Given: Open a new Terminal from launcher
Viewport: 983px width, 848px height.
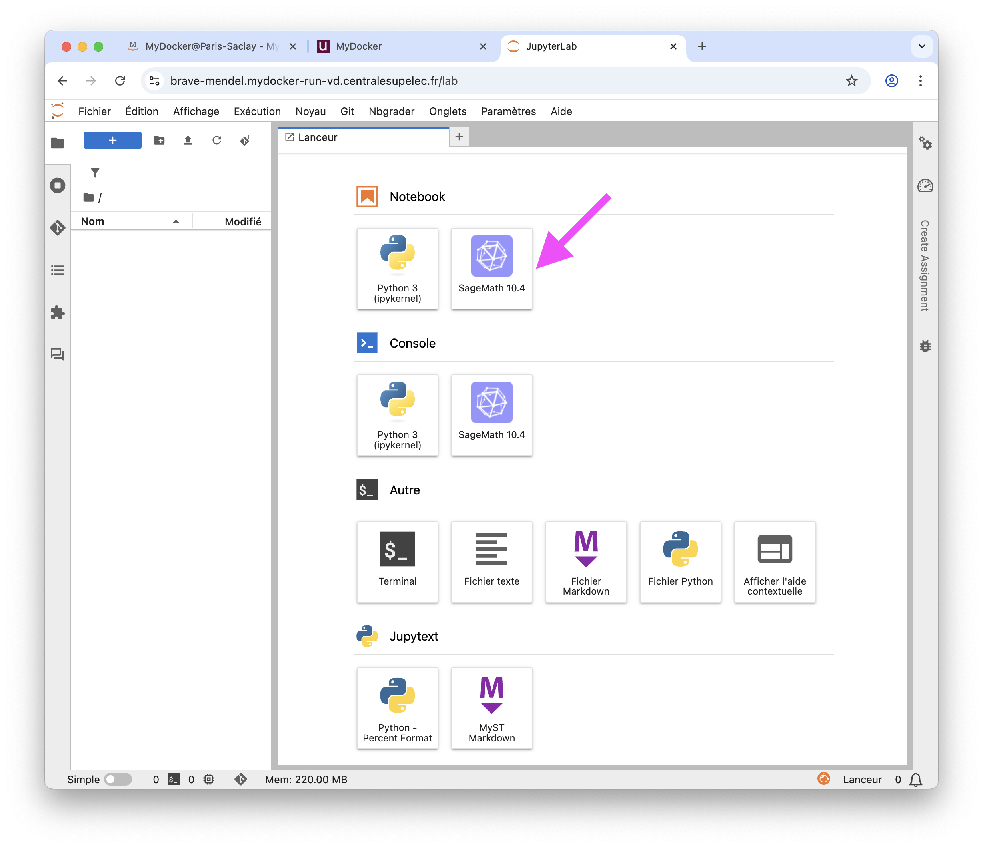Looking at the screenshot, I should [397, 561].
